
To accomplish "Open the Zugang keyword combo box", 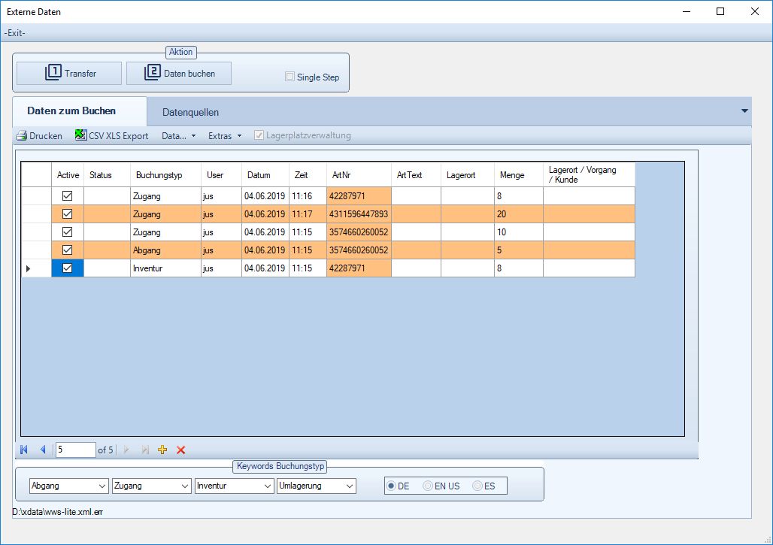I will click(152, 486).
